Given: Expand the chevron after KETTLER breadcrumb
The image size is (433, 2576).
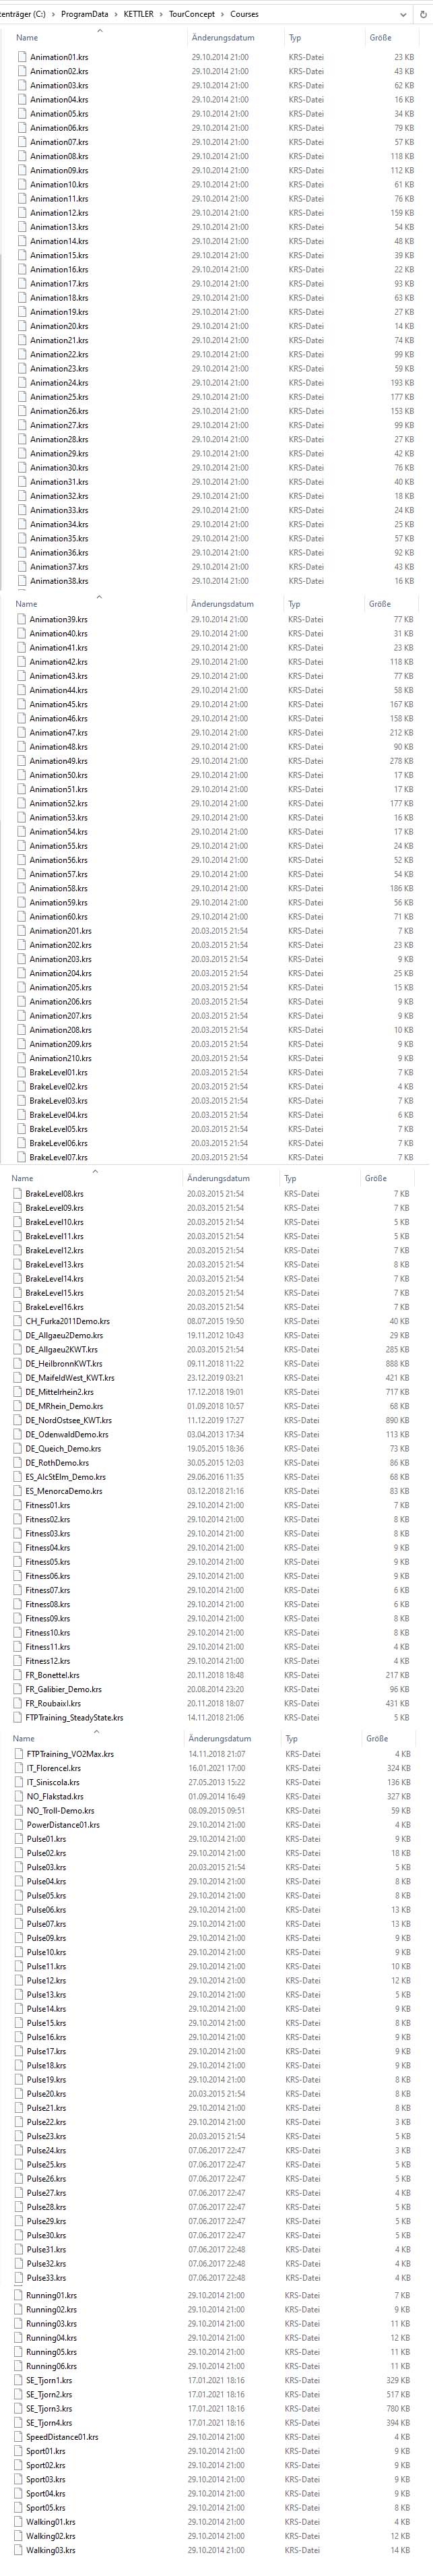Looking at the screenshot, I should 161,14.
